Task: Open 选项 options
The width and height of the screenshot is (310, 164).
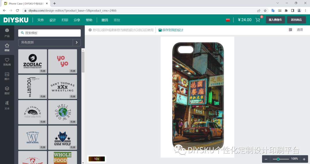Action: 300,30
